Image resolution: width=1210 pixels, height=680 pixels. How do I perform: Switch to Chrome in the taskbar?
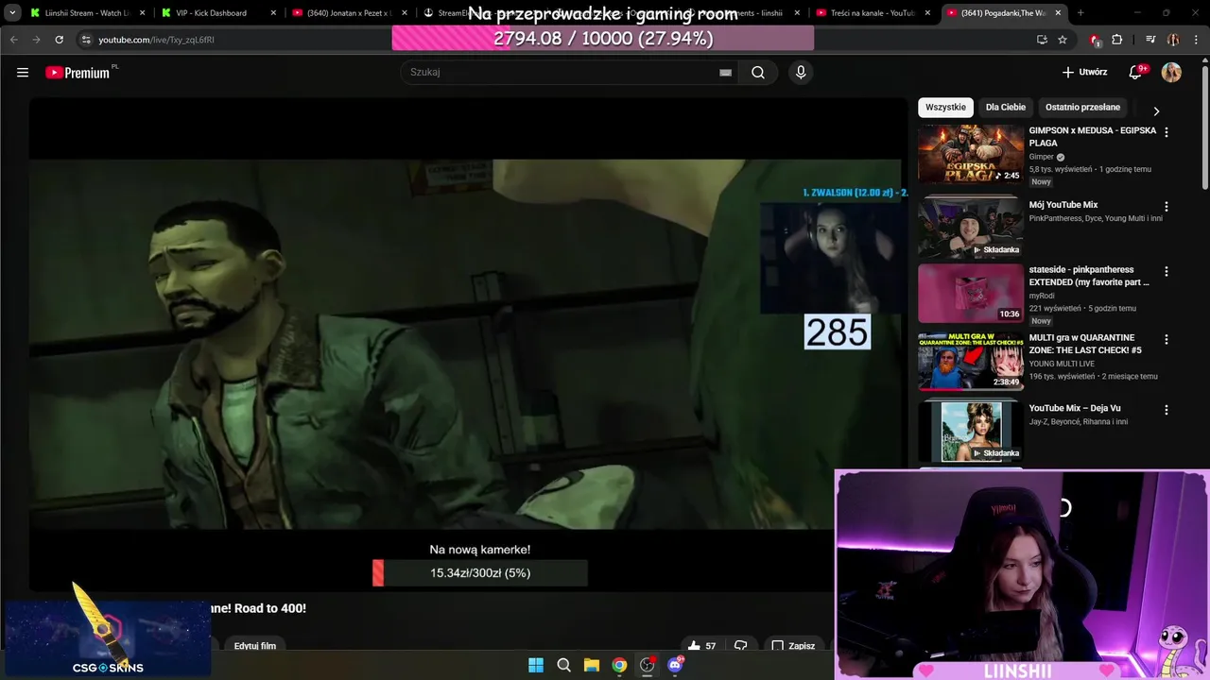point(619,665)
